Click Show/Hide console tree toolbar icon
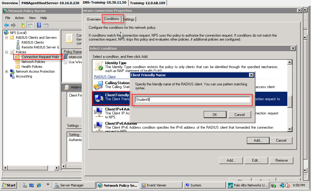311x191 pixels. 30,25
